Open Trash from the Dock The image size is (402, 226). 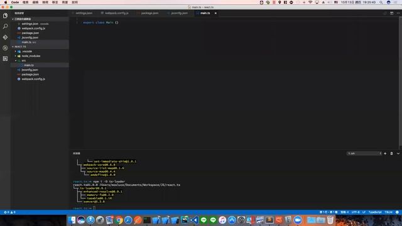[x=330, y=220]
